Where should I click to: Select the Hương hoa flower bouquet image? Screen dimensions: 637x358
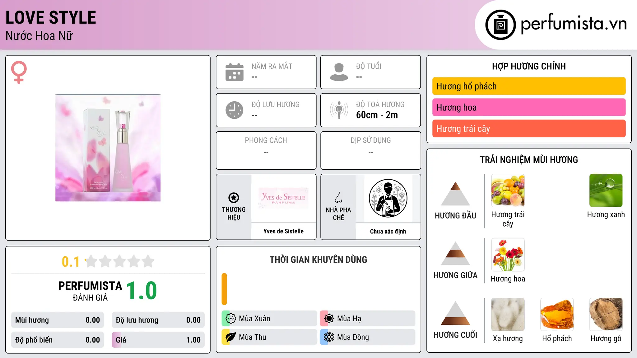coord(508,255)
